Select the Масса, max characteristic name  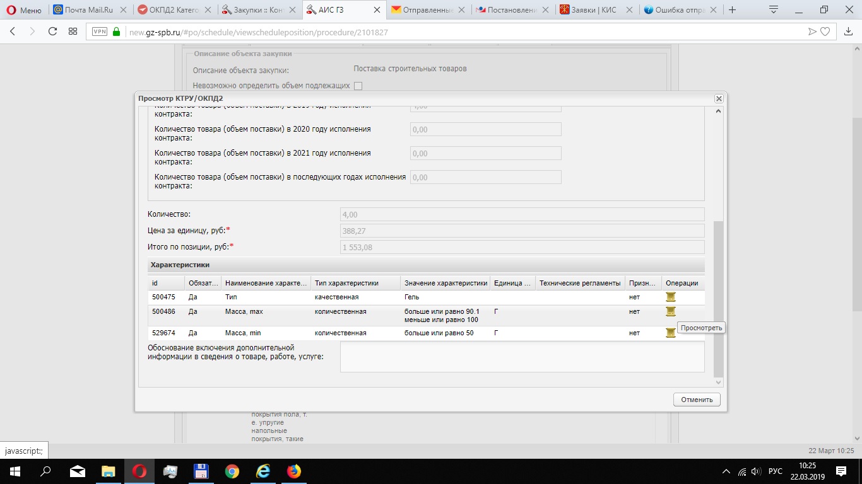click(244, 311)
